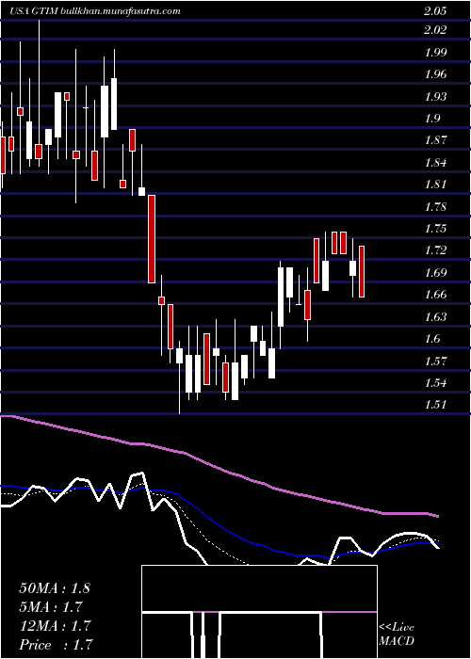Click the 1.96 price axis label

435,74
